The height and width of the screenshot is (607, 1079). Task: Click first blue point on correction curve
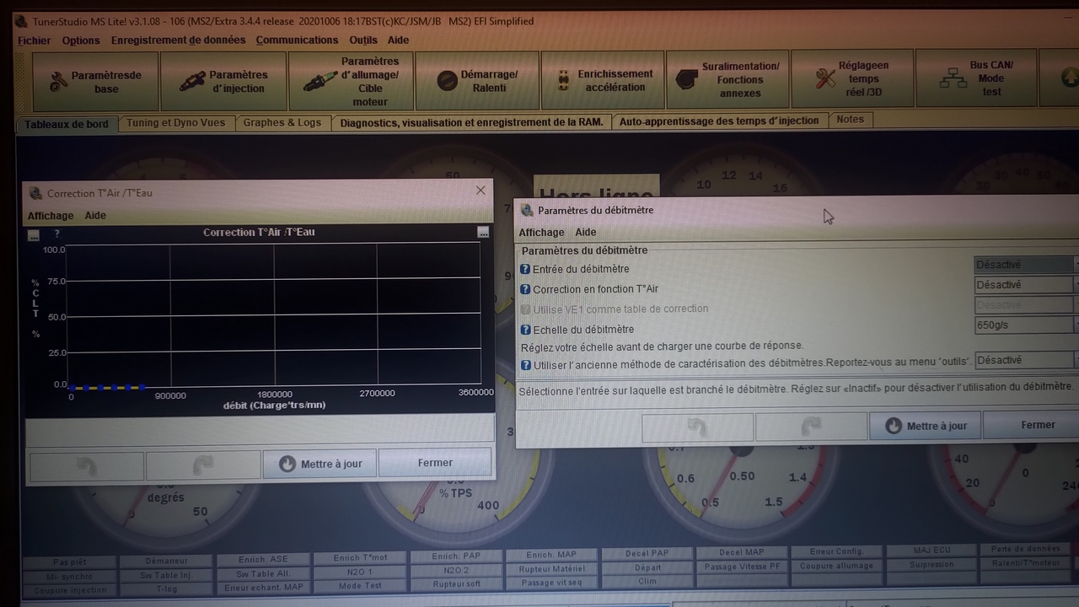click(x=72, y=388)
